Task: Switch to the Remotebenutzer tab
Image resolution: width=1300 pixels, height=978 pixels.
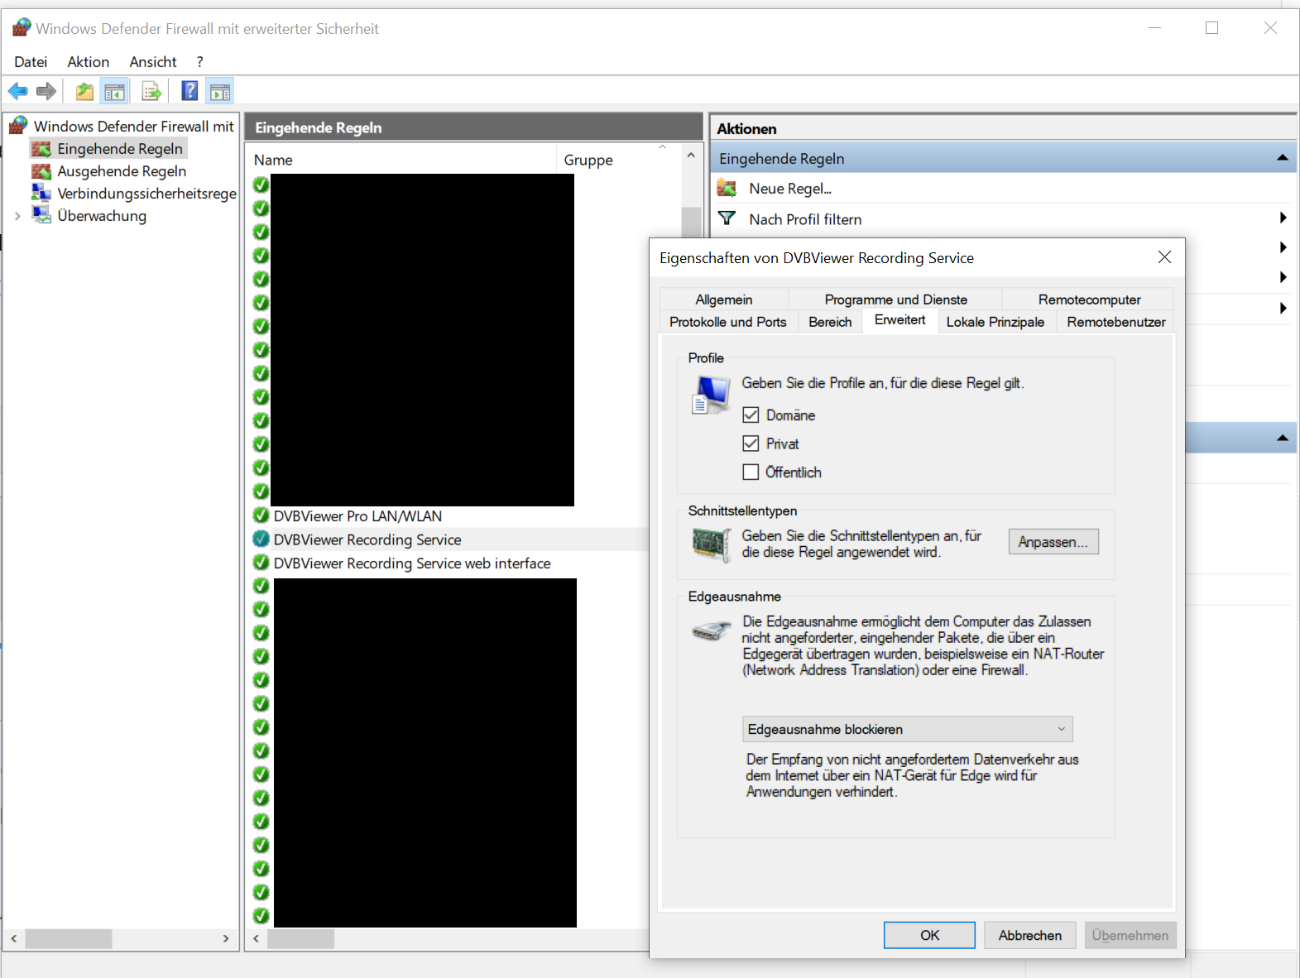Action: click(x=1116, y=322)
